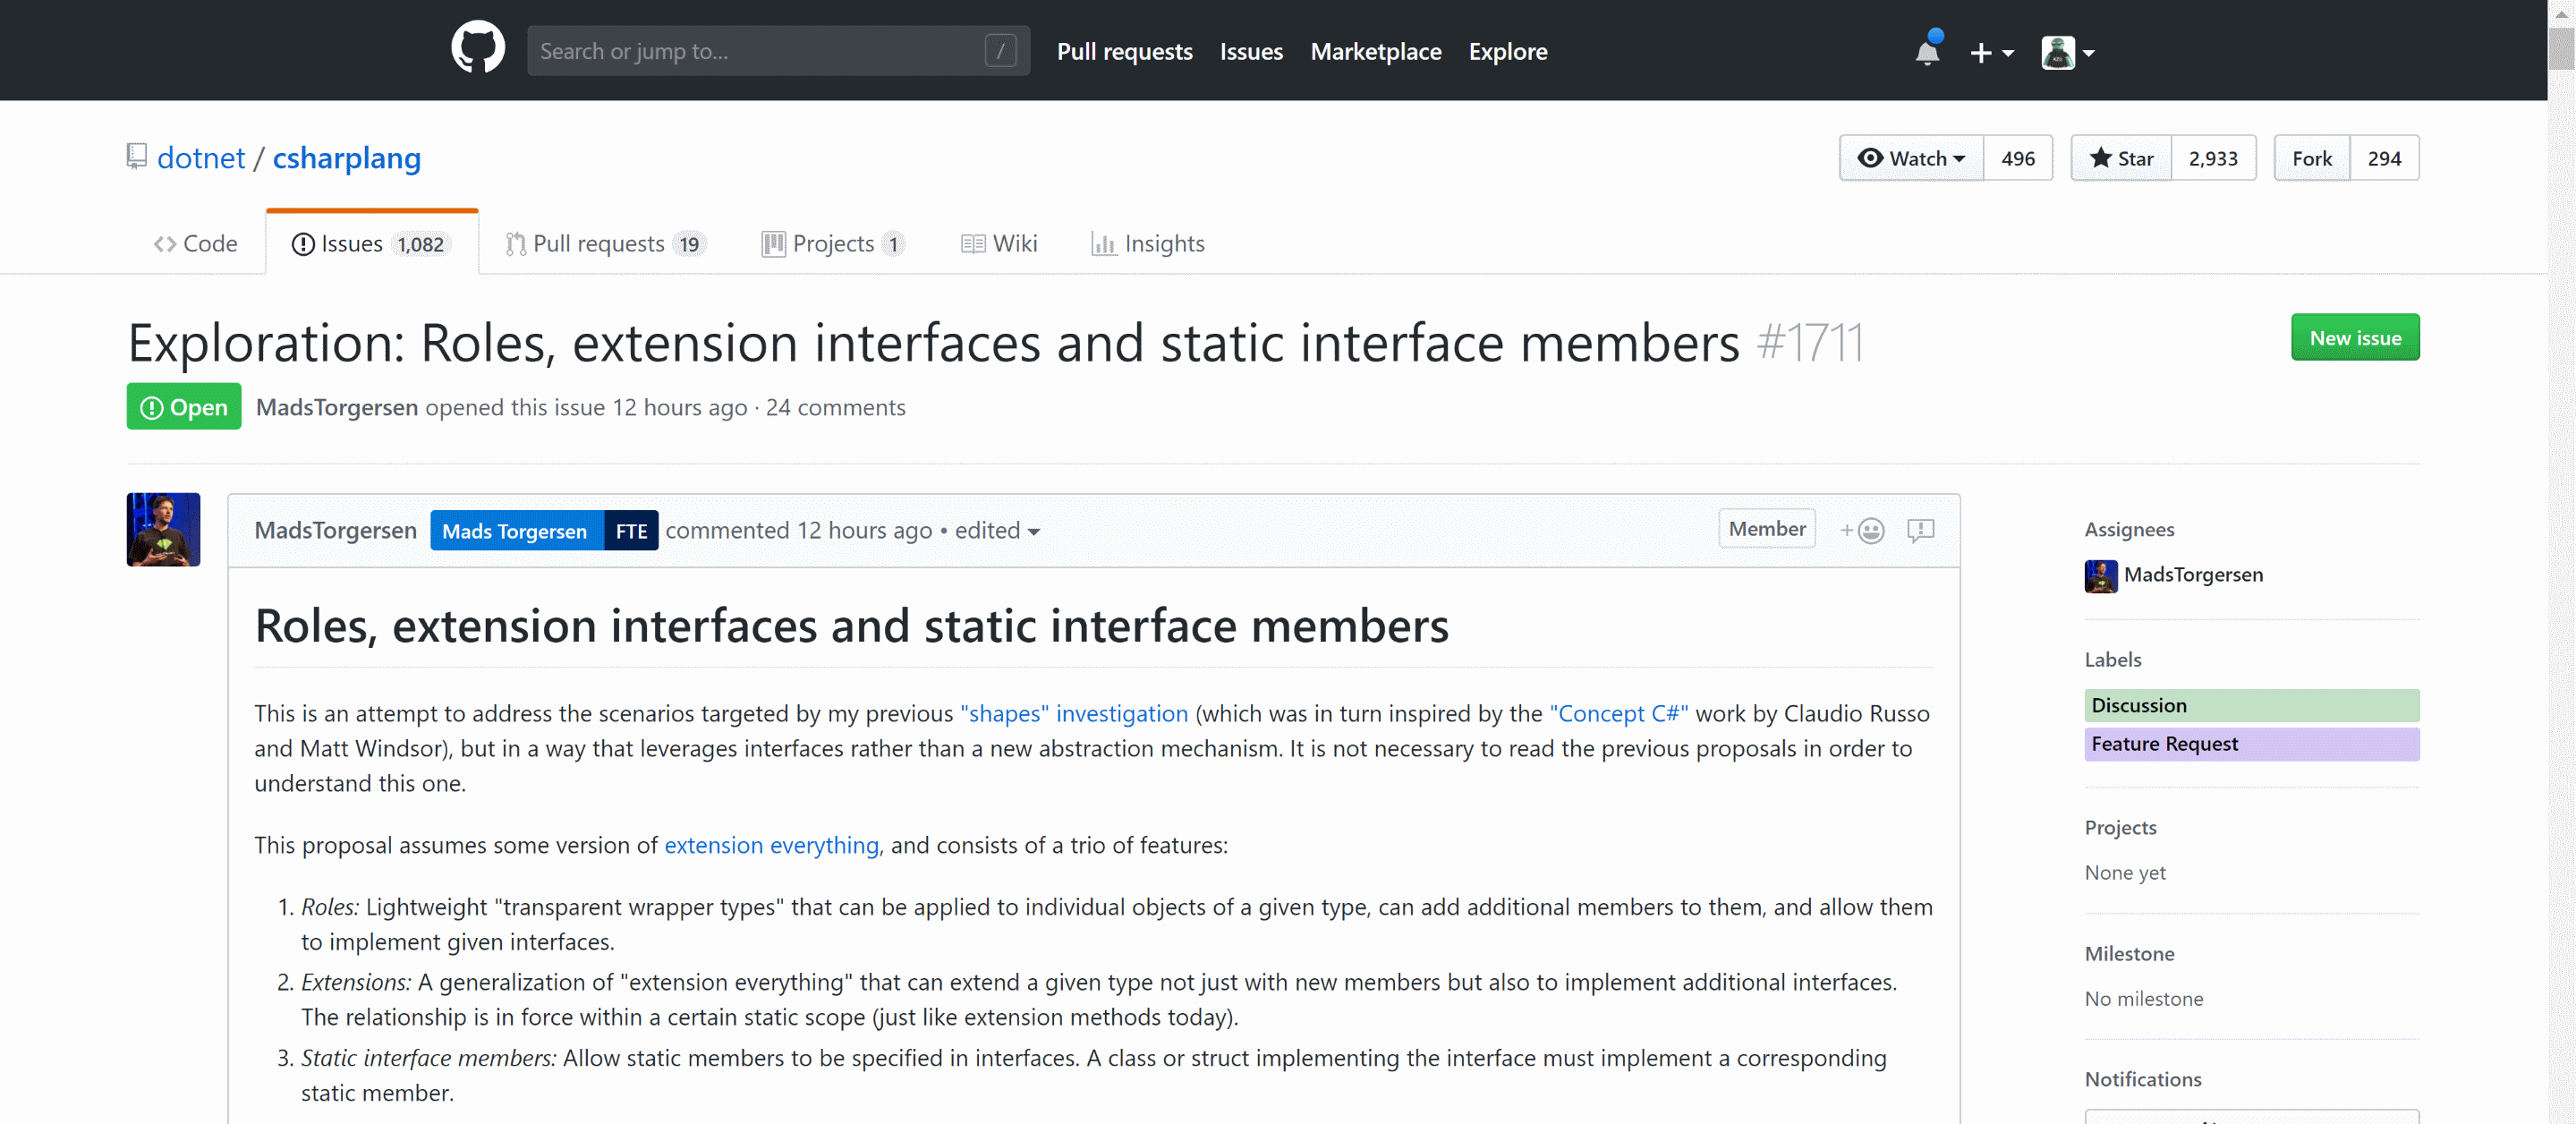
Task: Open the user avatar menu
Action: [2068, 52]
